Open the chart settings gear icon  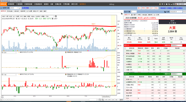click(x=56, y=16)
